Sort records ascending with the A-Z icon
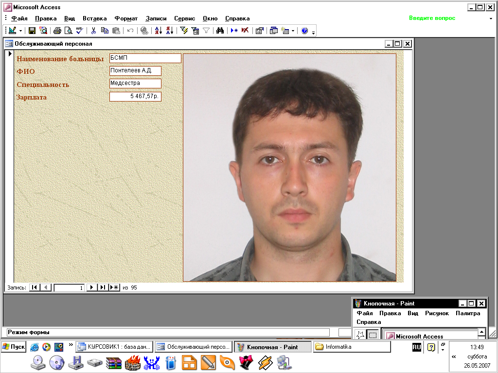The width and height of the screenshot is (498, 373). click(x=158, y=31)
